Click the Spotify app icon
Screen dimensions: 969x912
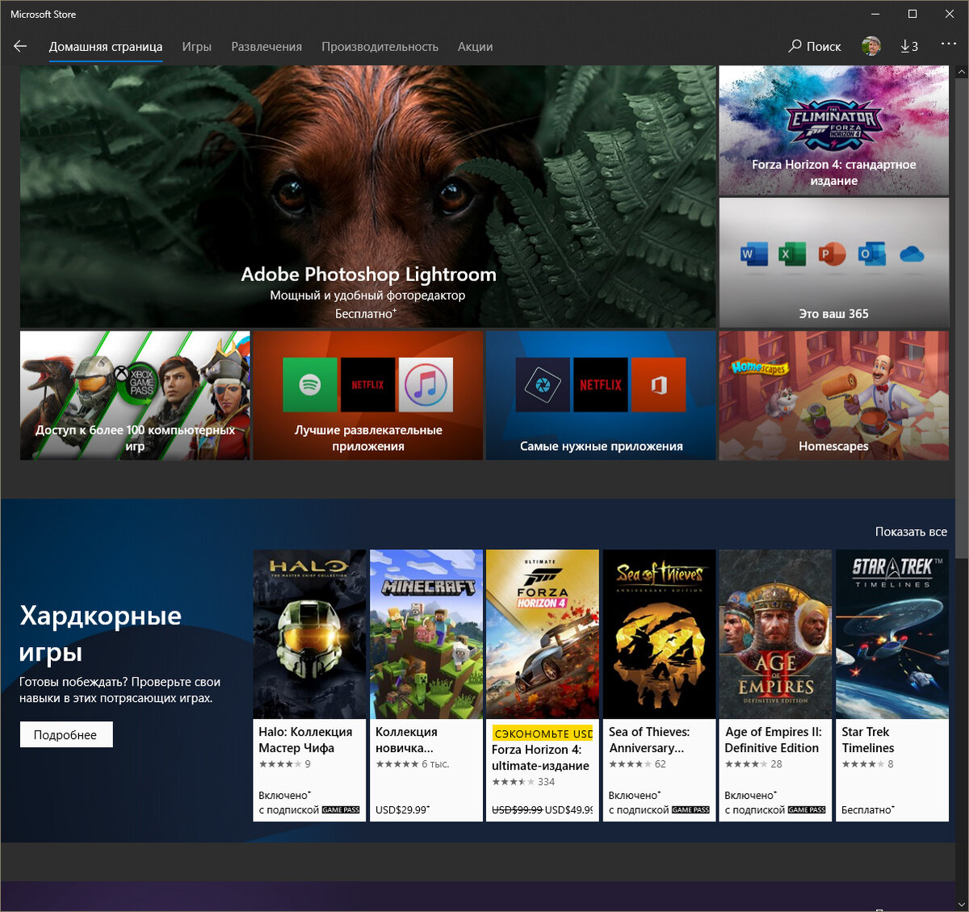[310, 385]
